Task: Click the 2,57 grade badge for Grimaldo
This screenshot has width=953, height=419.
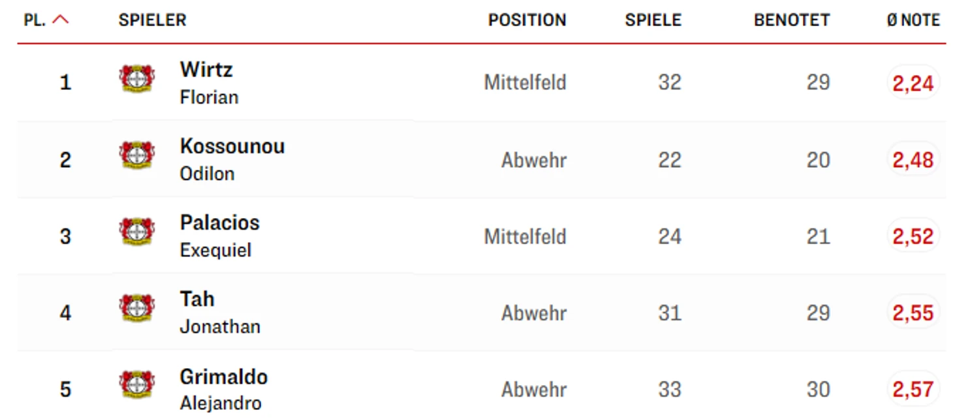Action: tap(913, 390)
